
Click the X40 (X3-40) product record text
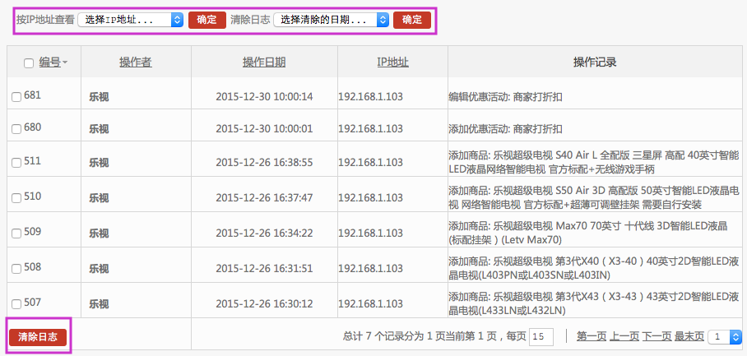594,268
